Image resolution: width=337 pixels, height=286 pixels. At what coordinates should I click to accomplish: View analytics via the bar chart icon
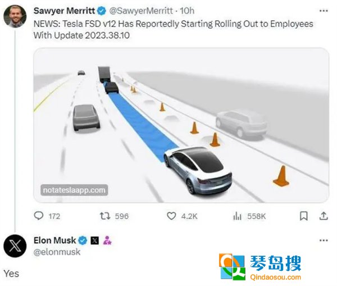[x=238, y=216]
